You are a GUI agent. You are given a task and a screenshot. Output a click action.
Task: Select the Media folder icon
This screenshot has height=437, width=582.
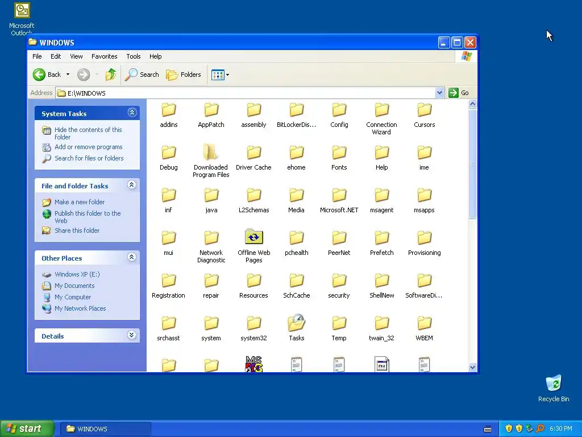point(296,195)
